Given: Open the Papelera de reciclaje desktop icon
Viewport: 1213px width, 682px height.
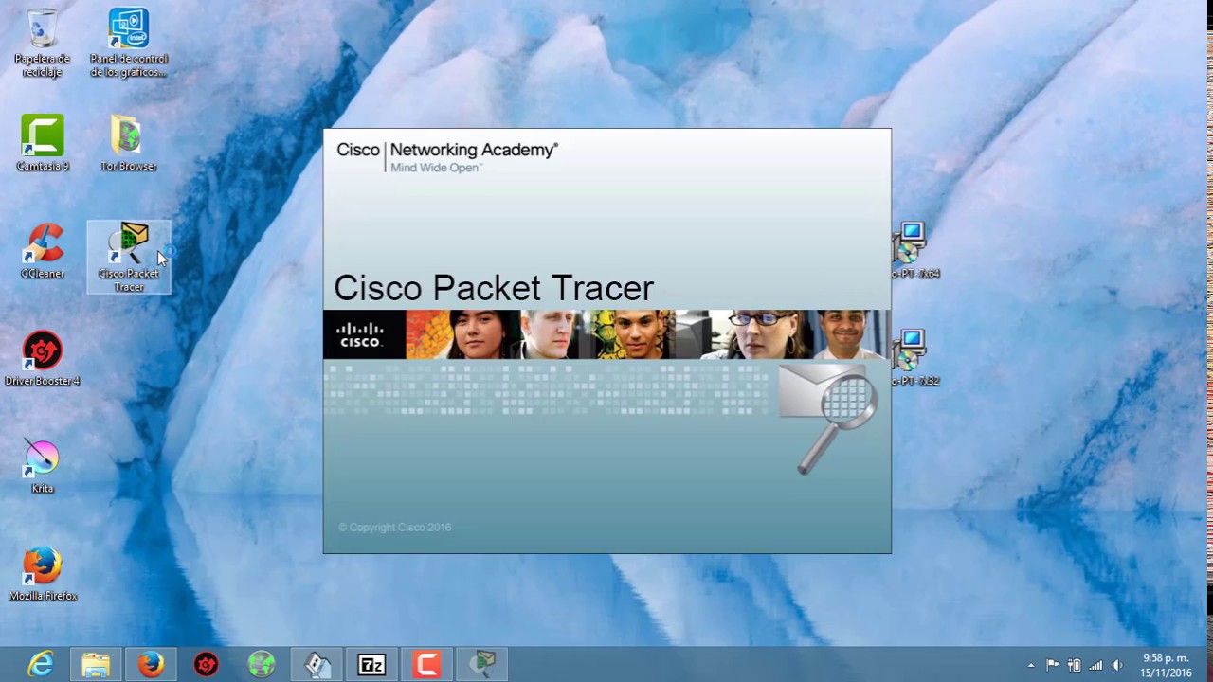Looking at the screenshot, I should [x=42, y=43].
